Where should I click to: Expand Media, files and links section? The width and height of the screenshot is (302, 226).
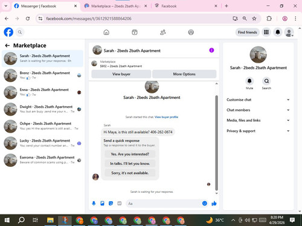(259, 121)
